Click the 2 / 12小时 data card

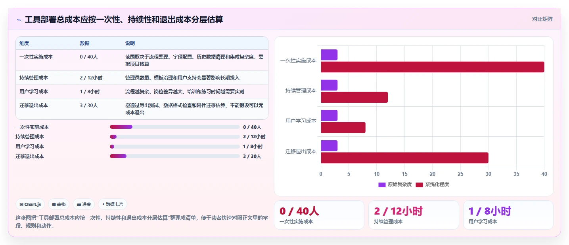414,215
